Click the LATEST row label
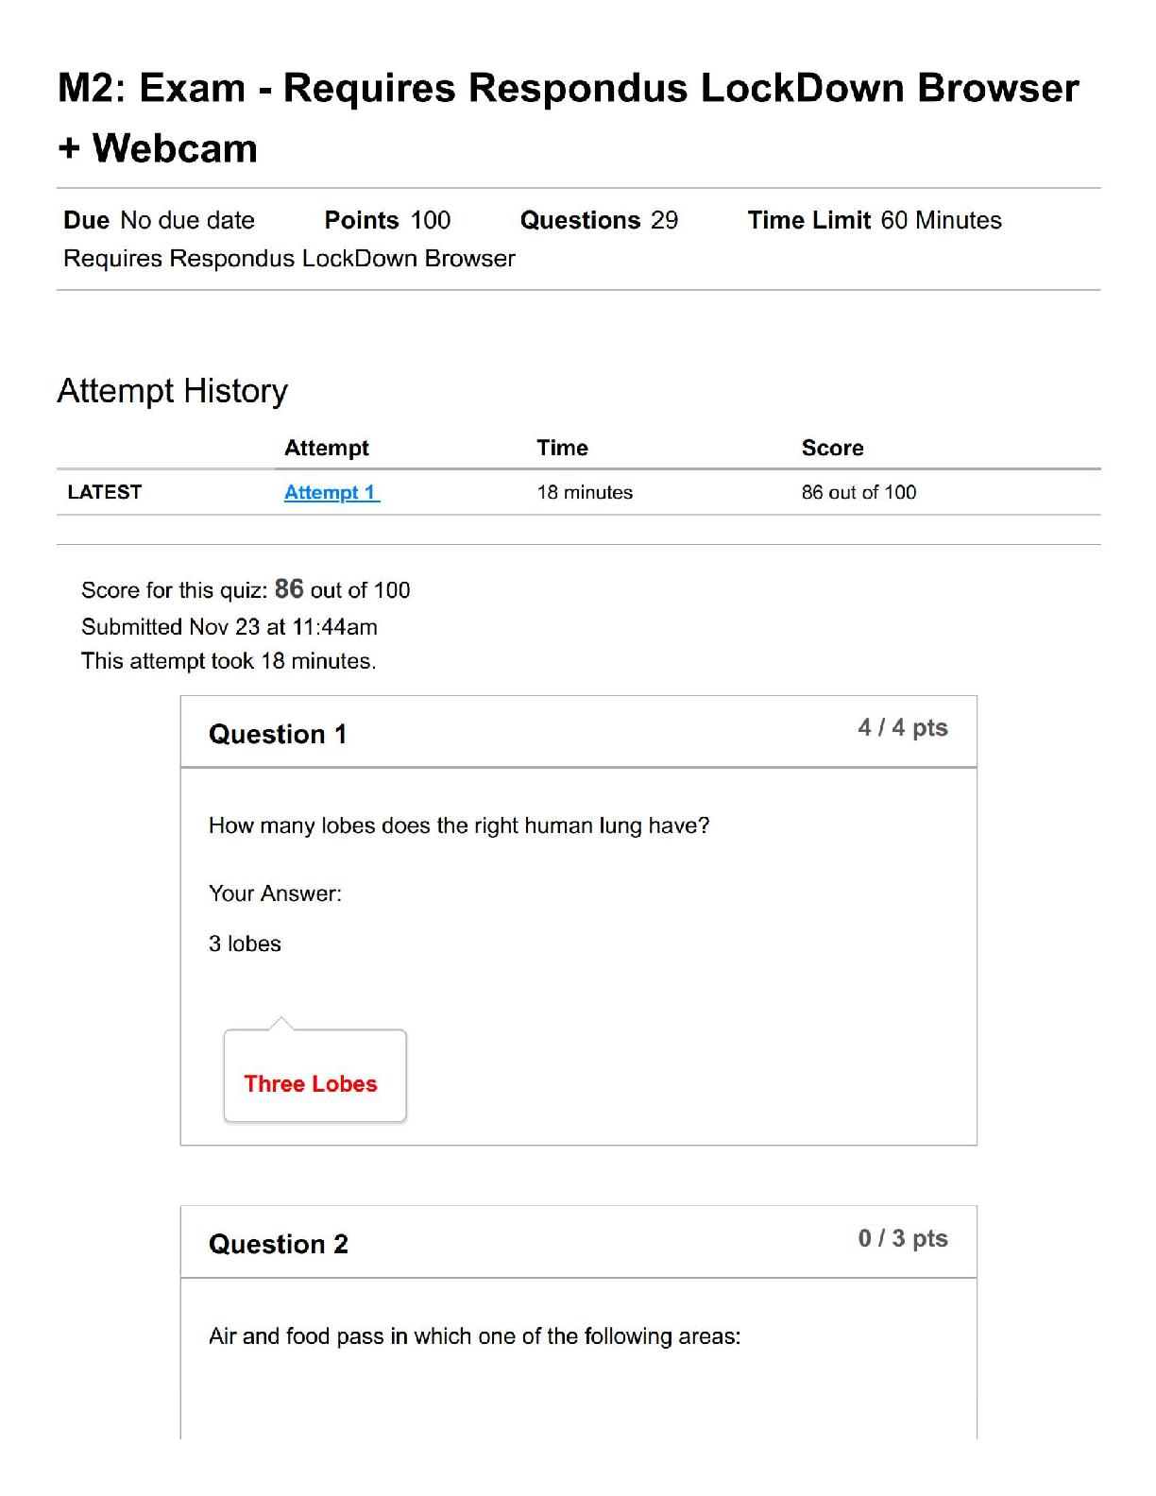 [x=104, y=492]
